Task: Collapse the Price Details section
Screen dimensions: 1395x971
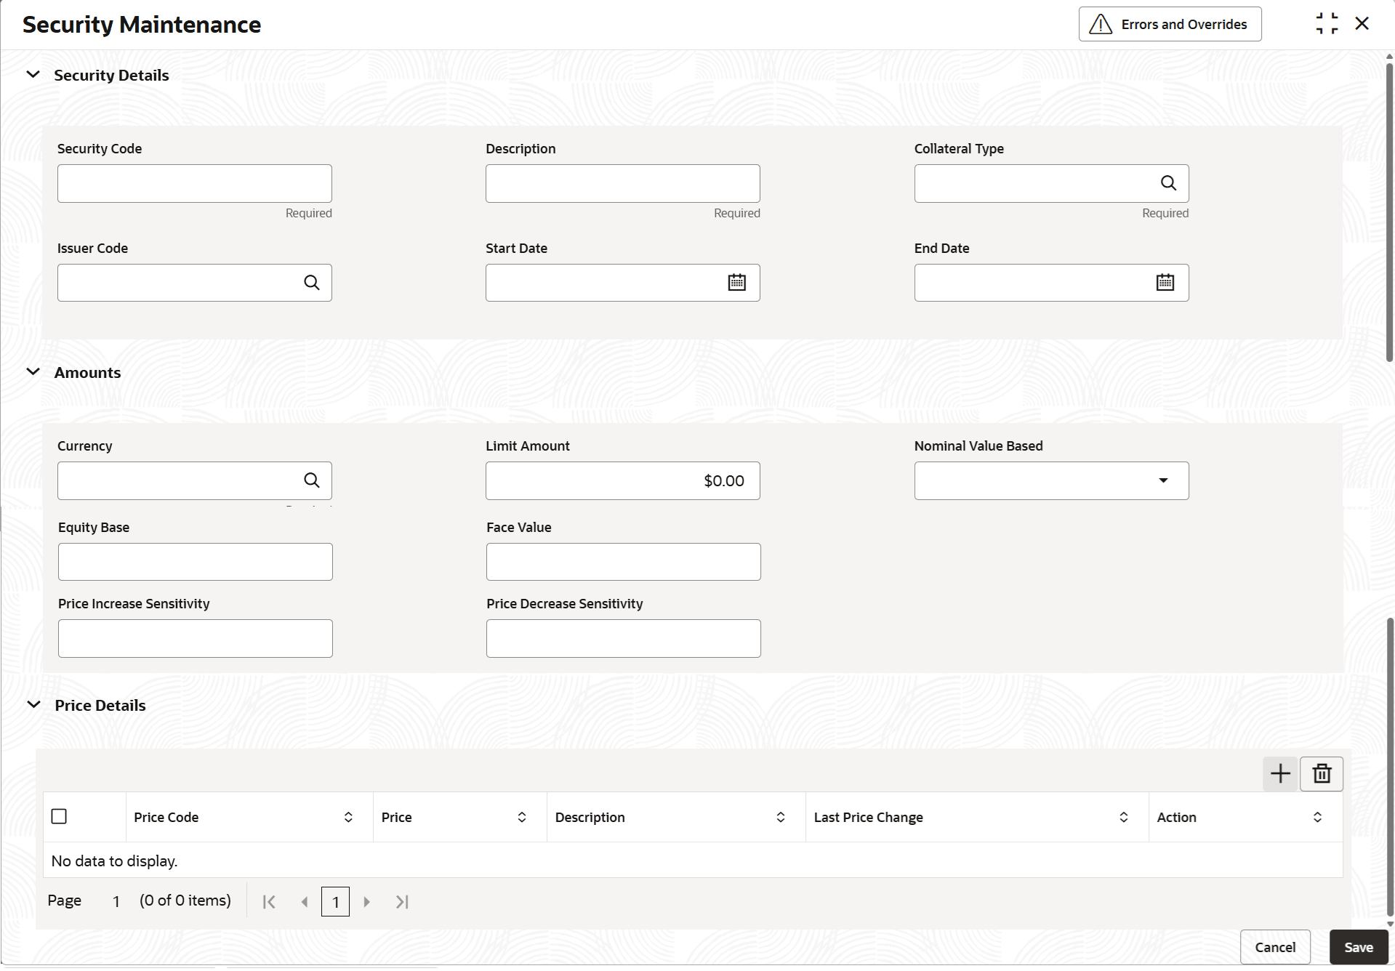Action: coord(33,704)
